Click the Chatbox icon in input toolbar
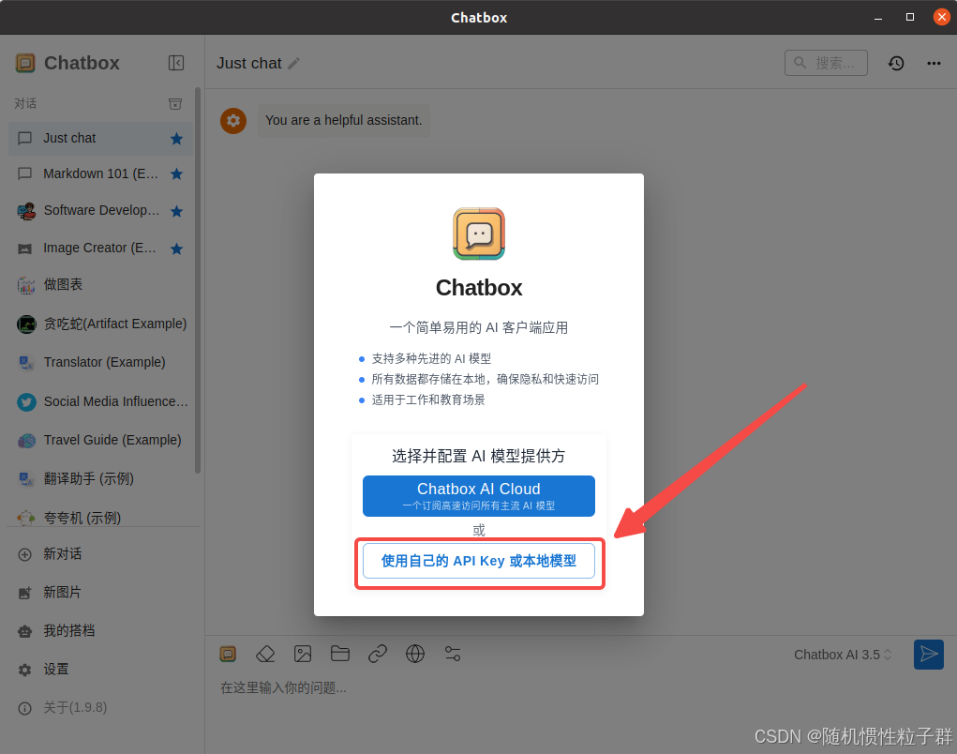This screenshot has width=957, height=754. click(228, 654)
